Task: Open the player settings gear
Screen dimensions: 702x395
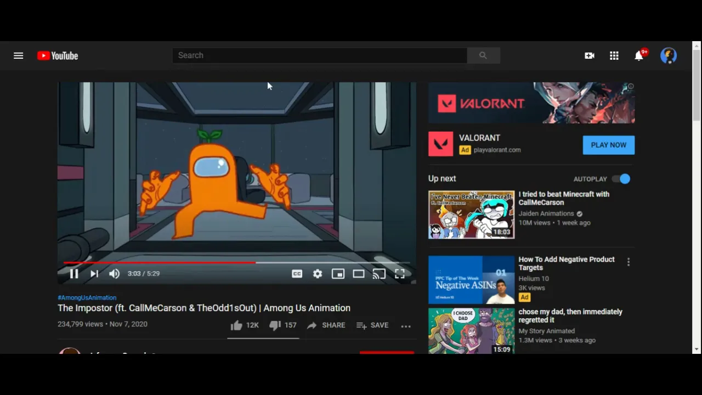Action: [x=318, y=274]
